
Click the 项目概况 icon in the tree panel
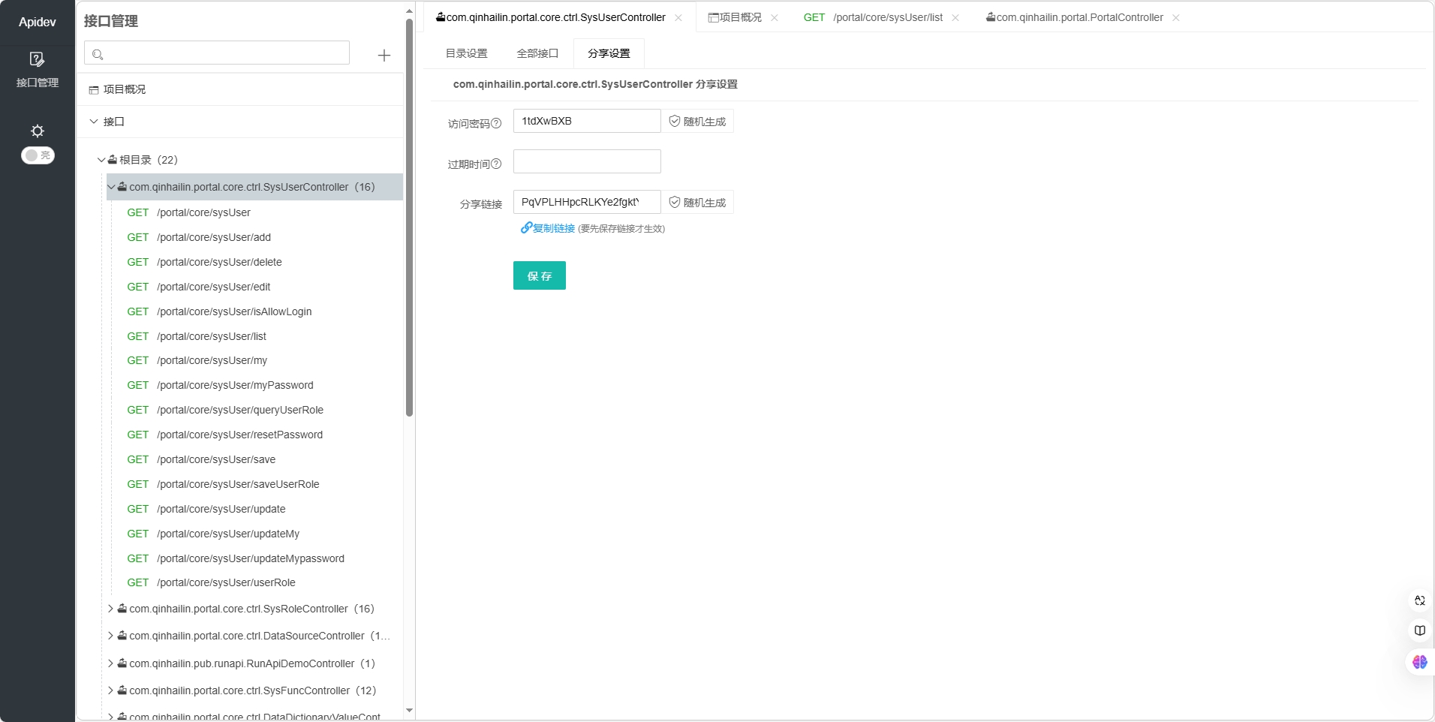point(93,89)
